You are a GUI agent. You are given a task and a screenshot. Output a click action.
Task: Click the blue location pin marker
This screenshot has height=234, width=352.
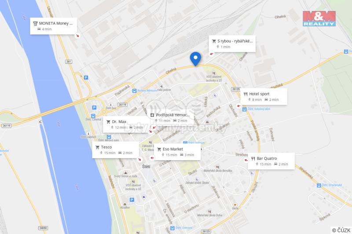[x=195, y=59]
